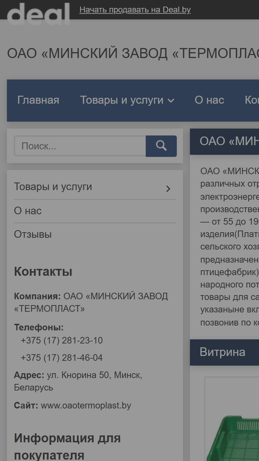Image resolution: width=259 pixels, height=461 pixels.
Task: Open the green crate product thumbnail
Action: pos(232,419)
